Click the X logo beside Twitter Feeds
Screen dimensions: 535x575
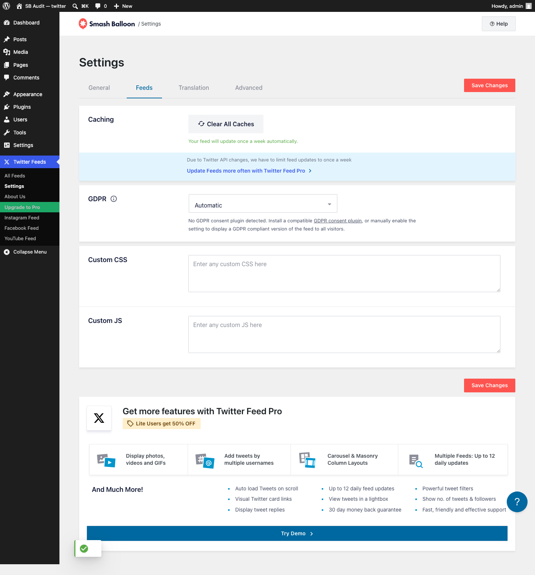[7, 162]
